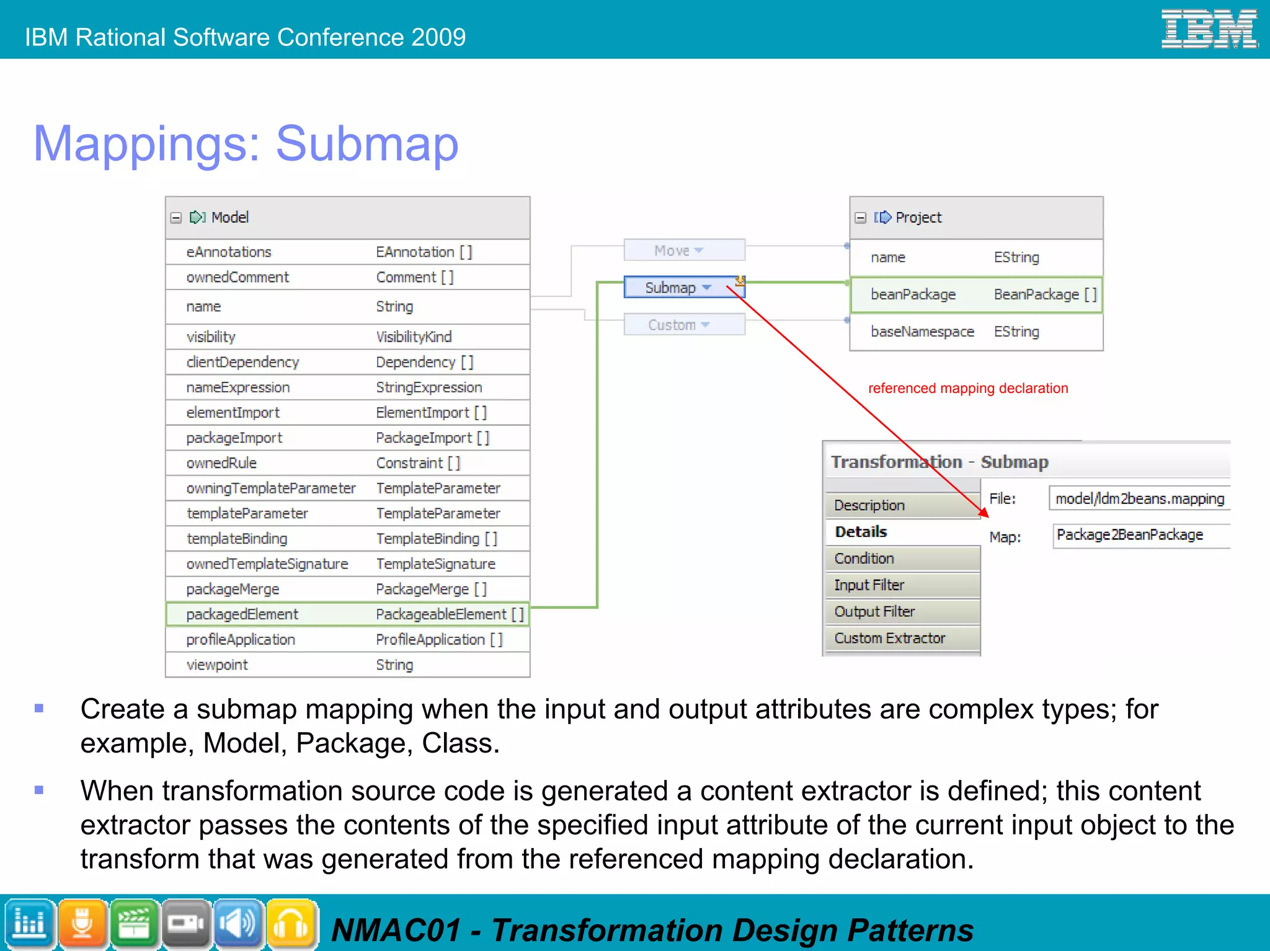Click the Map input field

coord(1141,536)
